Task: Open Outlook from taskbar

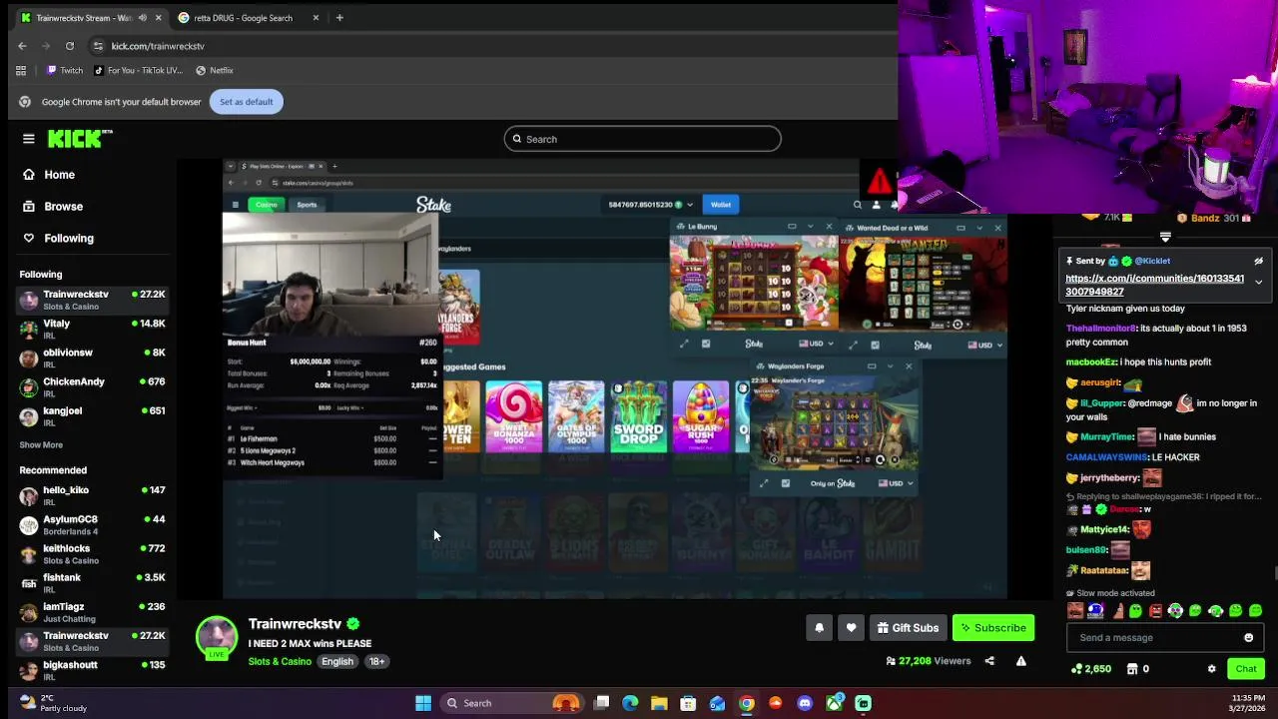Action: point(717,703)
